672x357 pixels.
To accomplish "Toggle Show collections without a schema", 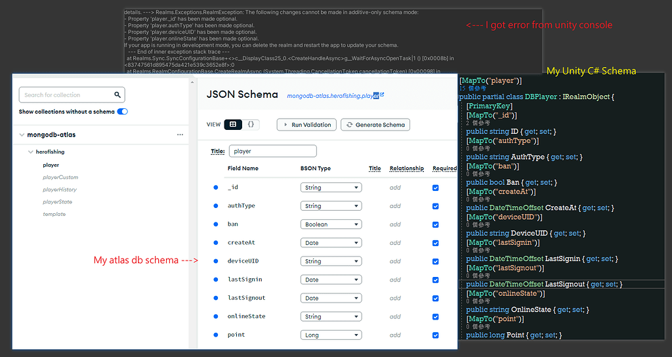I will [122, 112].
